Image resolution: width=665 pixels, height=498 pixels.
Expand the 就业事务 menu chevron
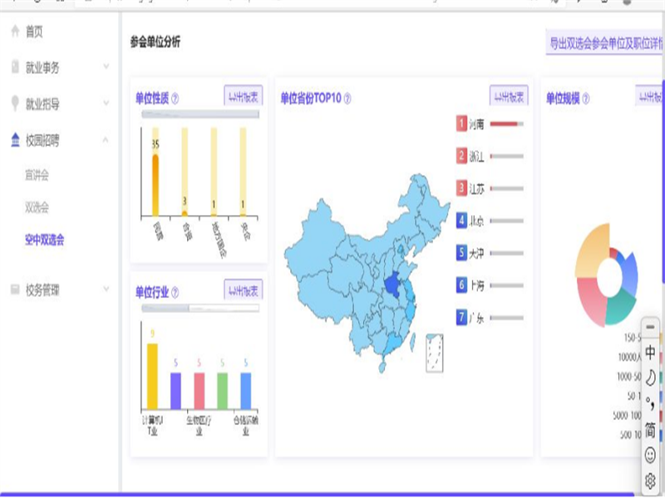[x=106, y=66]
